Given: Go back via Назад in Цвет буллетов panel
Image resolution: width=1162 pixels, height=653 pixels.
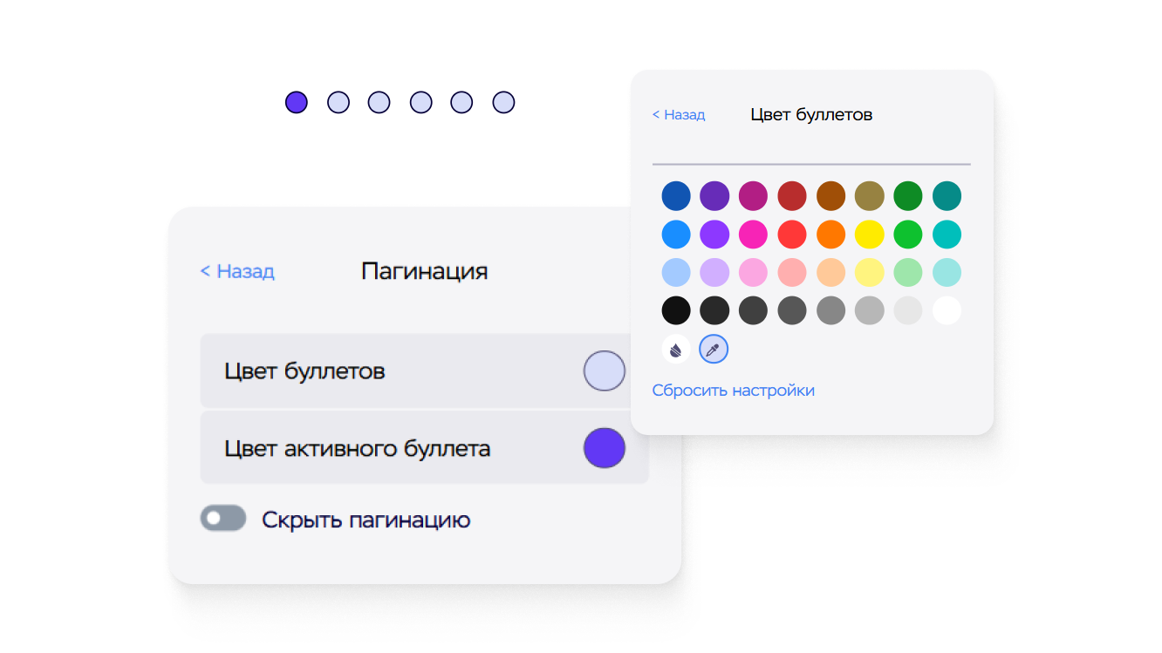Looking at the screenshot, I should [x=679, y=115].
